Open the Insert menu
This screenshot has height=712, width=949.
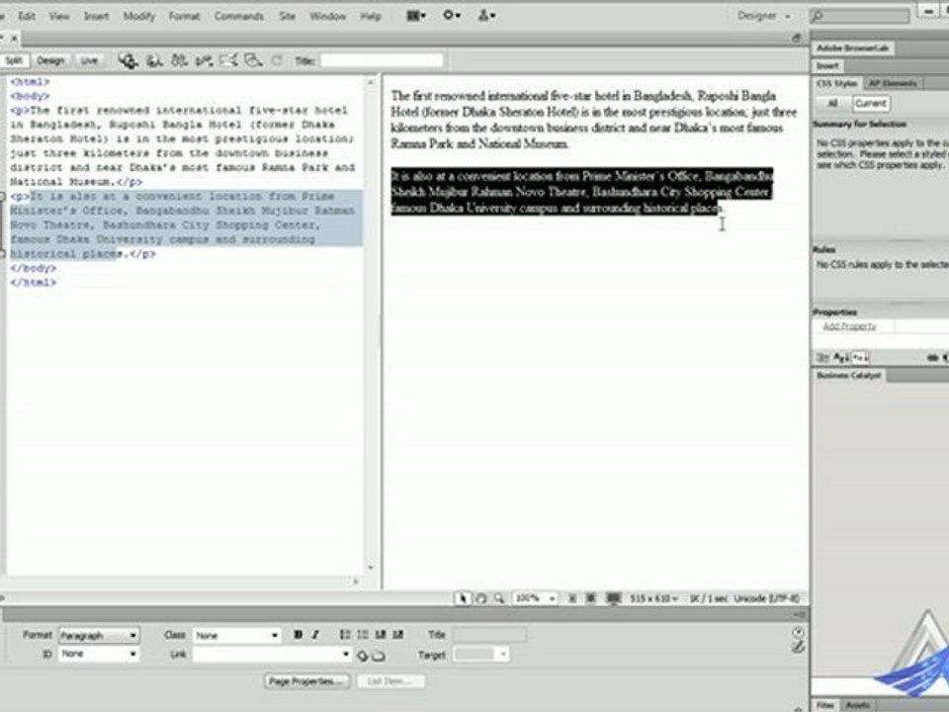pyautogui.click(x=96, y=17)
